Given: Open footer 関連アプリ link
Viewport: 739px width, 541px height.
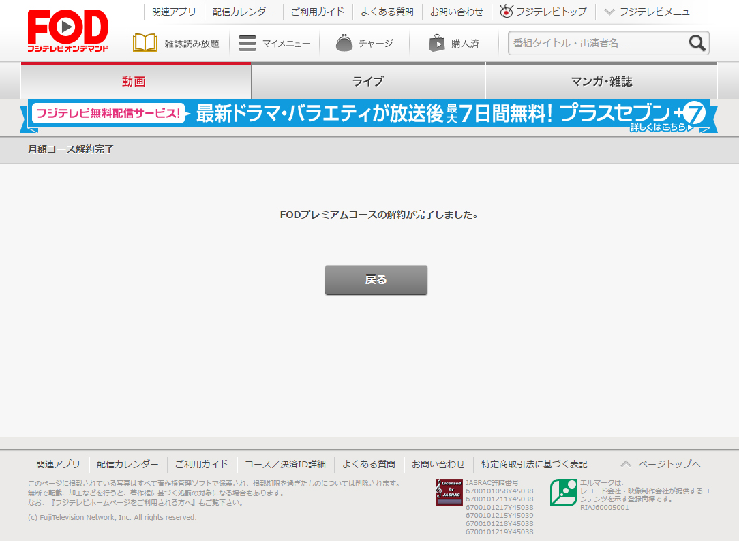Looking at the screenshot, I should point(58,464).
